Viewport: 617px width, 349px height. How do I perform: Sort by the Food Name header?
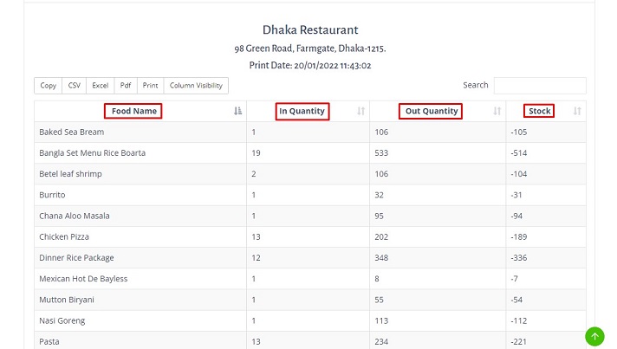click(x=133, y=112)
